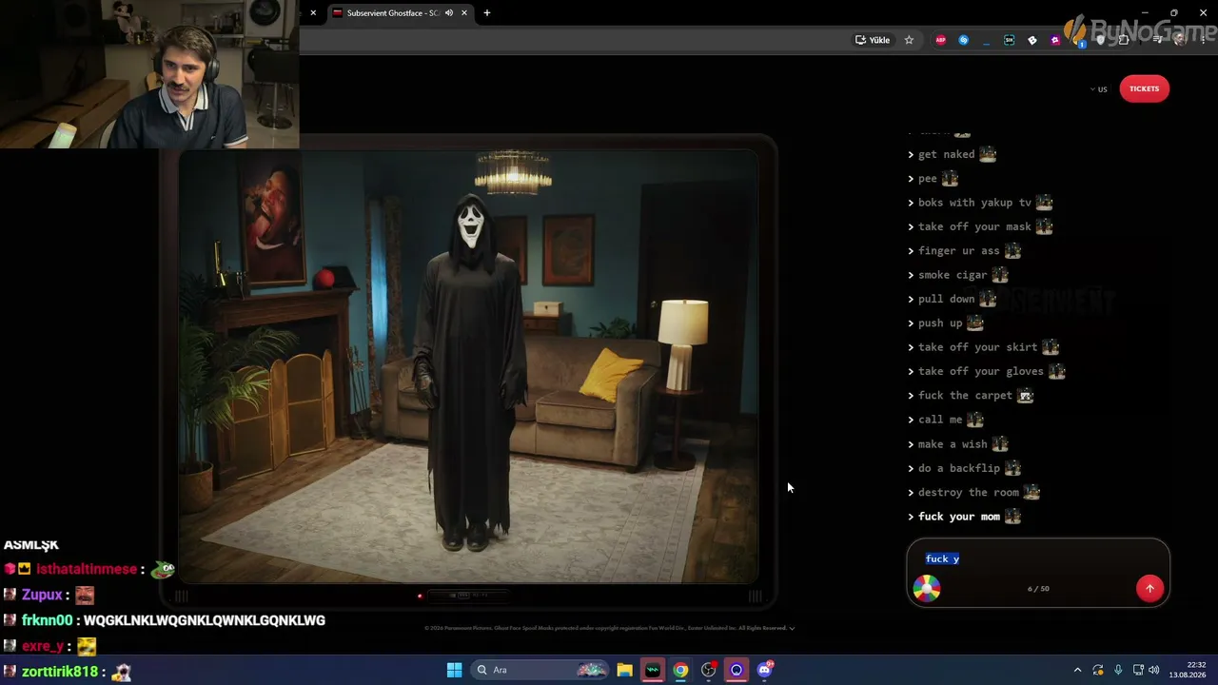This screenshot has height=685, width=1218.
Task: Open volume control in the system tray
Action: pyautogui.click(x=1154, y=670)
